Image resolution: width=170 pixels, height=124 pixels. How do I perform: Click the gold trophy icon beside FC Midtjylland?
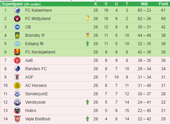point(88,18)
